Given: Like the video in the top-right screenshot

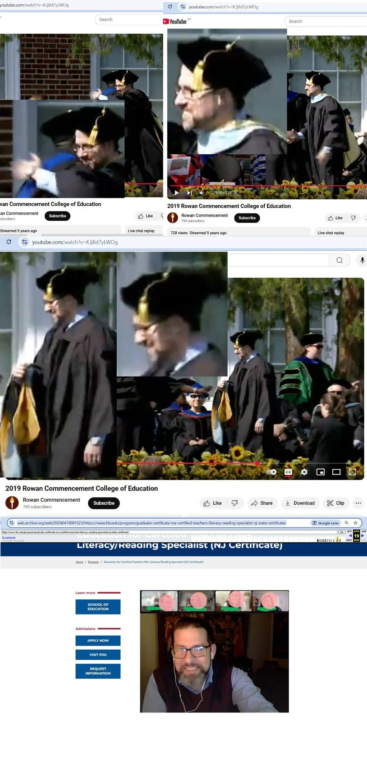Looking at the screenshot, I should coord(335,218).
